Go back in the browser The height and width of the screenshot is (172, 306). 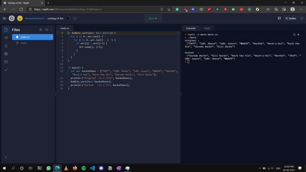click(5, 9)
